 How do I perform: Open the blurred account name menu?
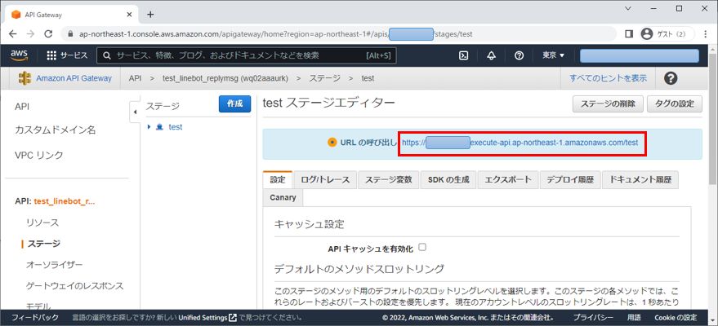[640, 55]
